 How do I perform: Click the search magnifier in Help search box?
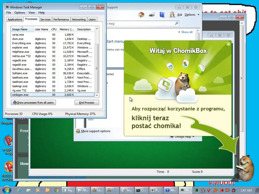click(x=177, y=23)
